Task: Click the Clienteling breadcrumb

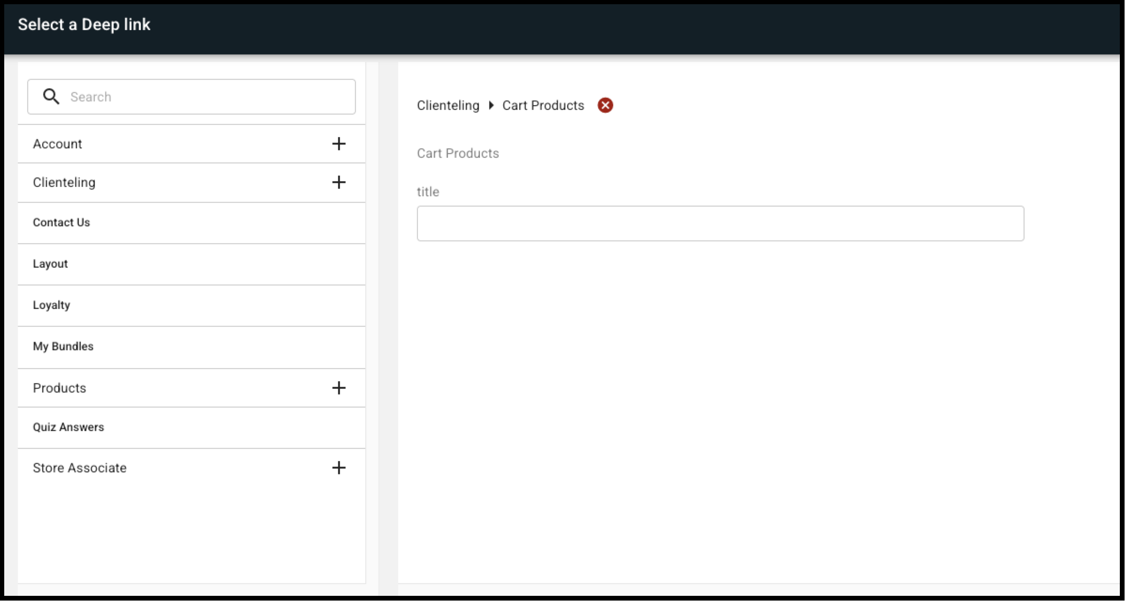Action: point(448,105)
